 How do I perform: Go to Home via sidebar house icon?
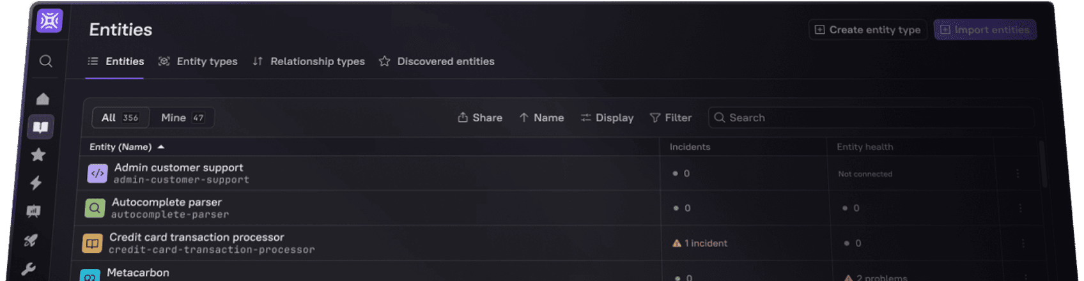coord(43,98)
